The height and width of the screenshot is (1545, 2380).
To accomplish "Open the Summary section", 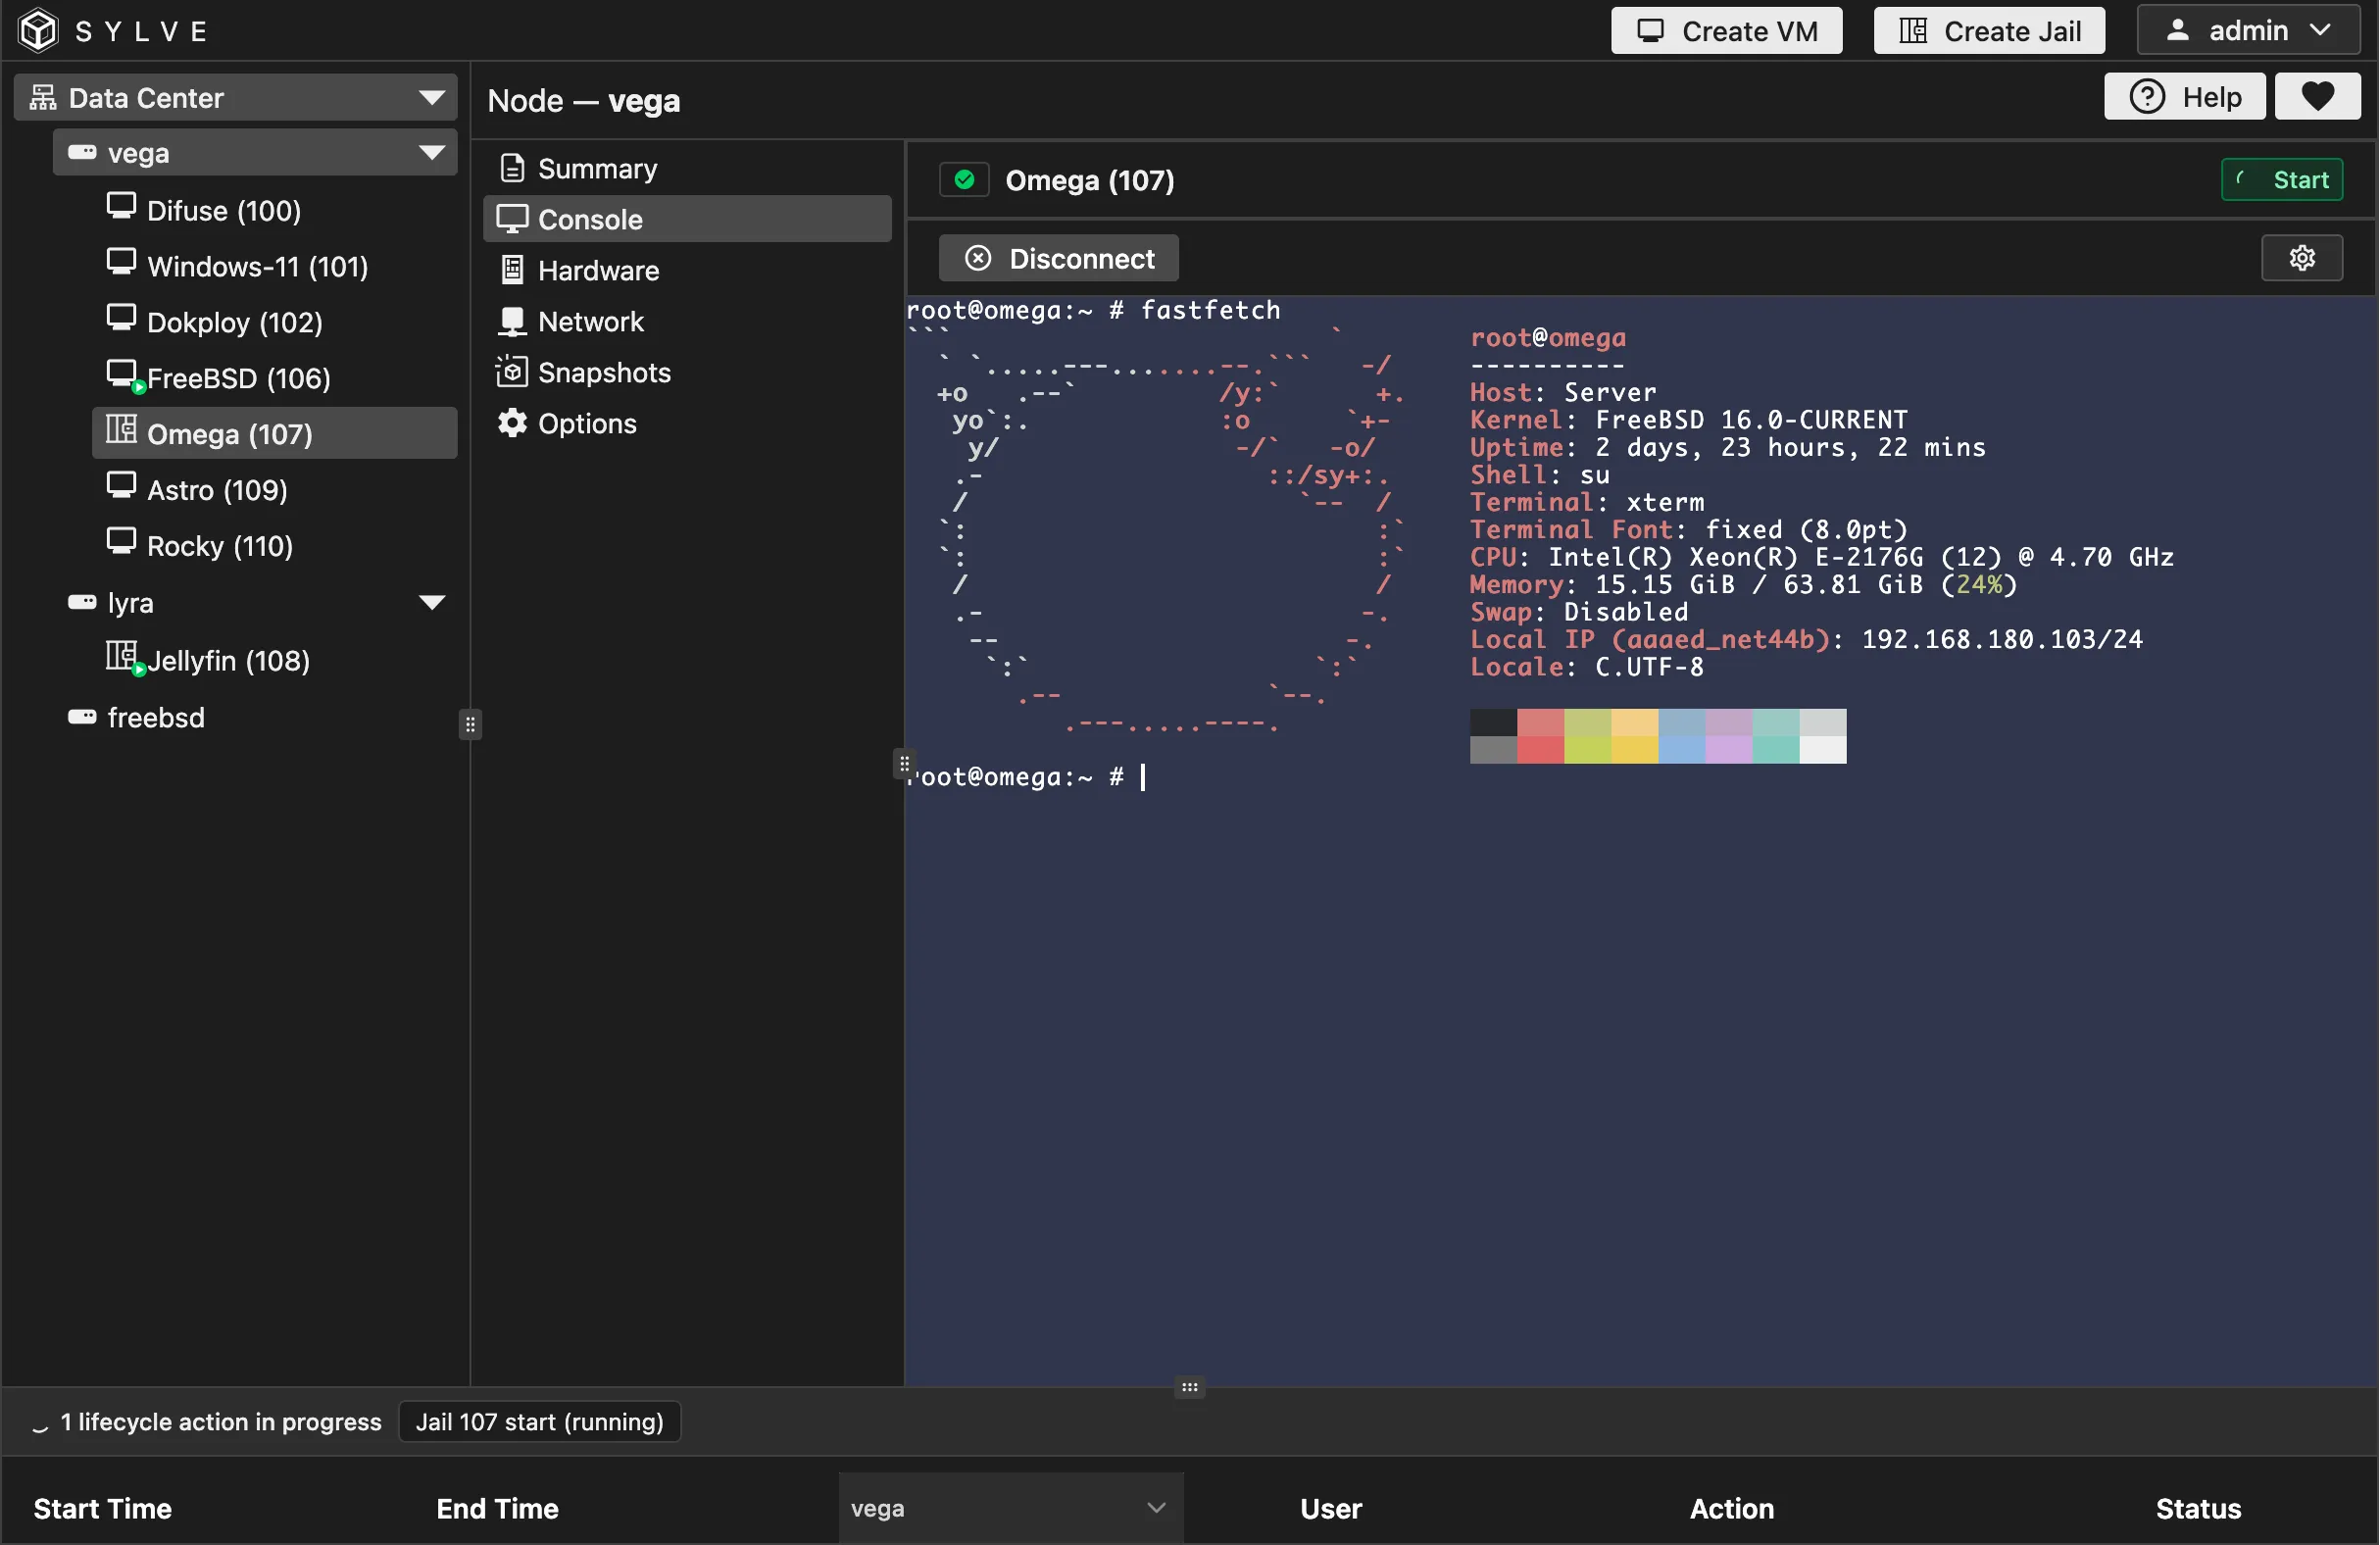I will click(x=596, y=169).
